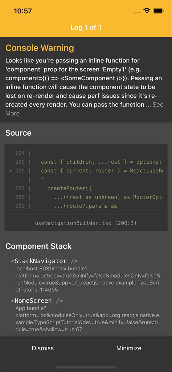Screen dimensions: 172x372
Task: Tap the battery status icon
Action: click(x=157, y=11)
